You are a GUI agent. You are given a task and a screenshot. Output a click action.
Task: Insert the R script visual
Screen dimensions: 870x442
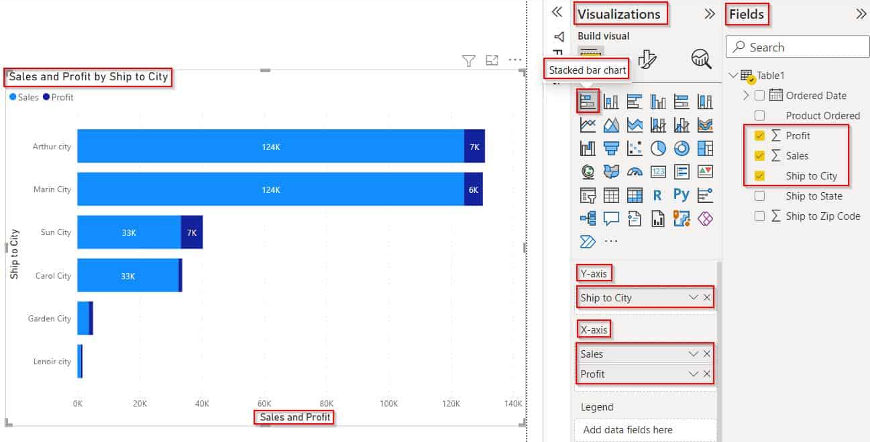(658, 195)
